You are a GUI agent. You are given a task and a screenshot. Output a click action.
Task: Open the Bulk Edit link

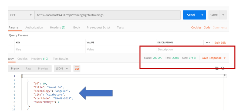coord(220,43)
